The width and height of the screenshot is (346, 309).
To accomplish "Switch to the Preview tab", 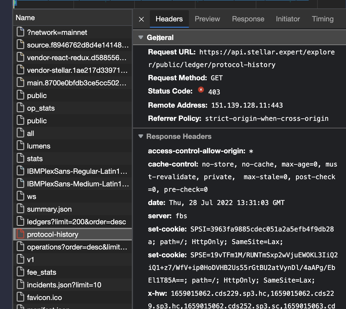I will tap(207, 19).
